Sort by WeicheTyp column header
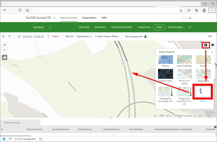Image resolution: width=217 pixels, height=142 pixels. [186, 129]
